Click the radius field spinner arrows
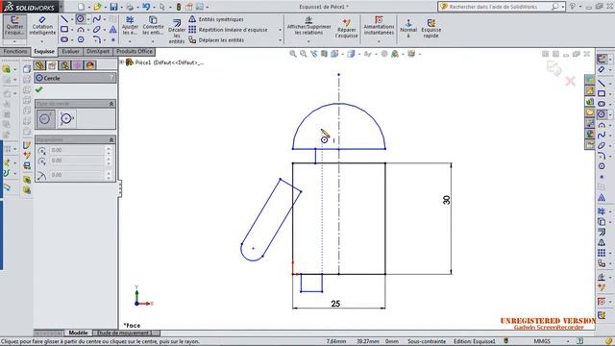 click(x=109, y=175)
